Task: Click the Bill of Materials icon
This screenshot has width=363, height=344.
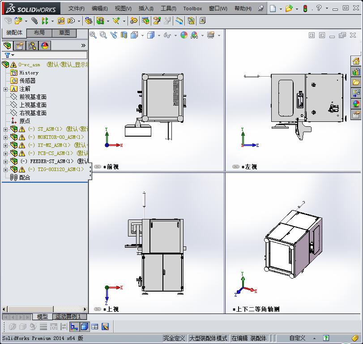Action: point(145,21)
